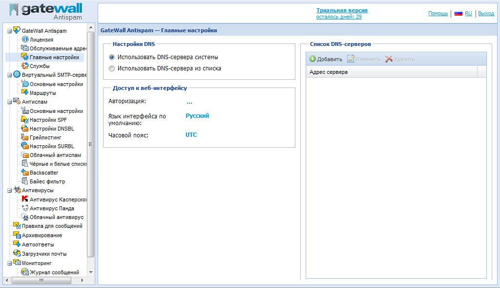The height and width of the screenshot is (288, 500).
Task: Open the Грейлистинг tree item
Action: 45,137
